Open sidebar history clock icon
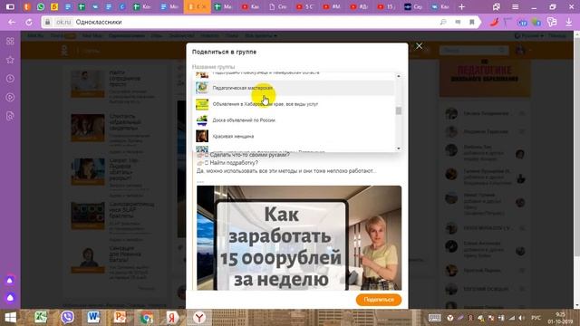Screen dimensions: 580x326 coord(10,79)
